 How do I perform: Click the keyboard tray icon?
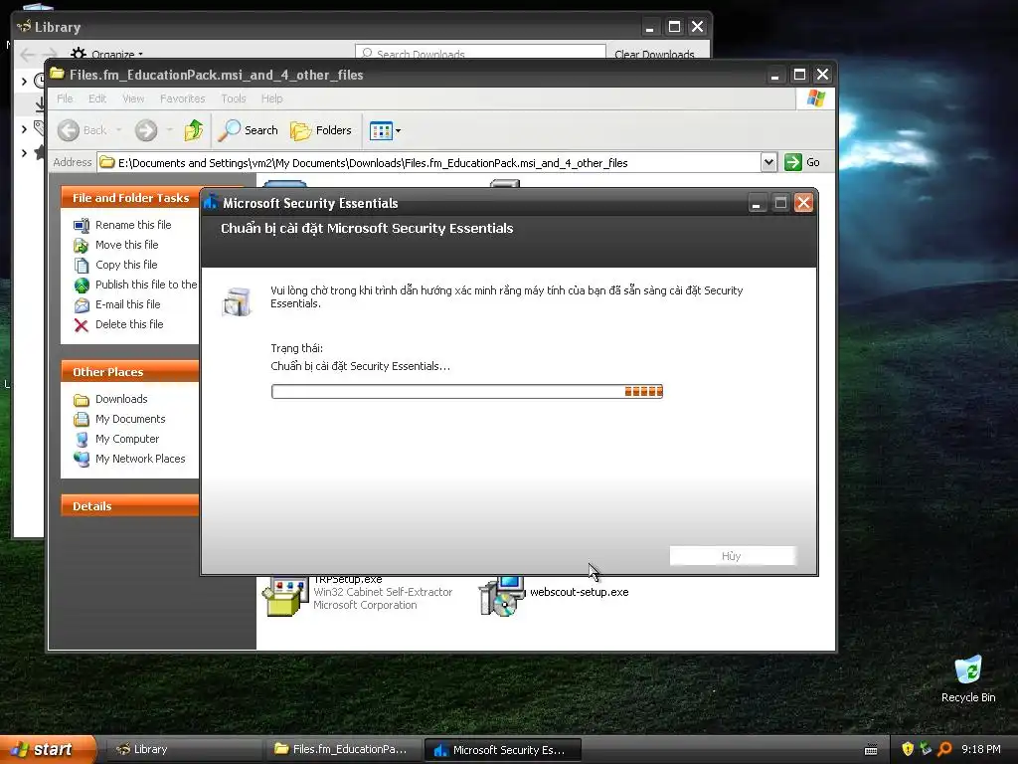(x=871, y=750)
